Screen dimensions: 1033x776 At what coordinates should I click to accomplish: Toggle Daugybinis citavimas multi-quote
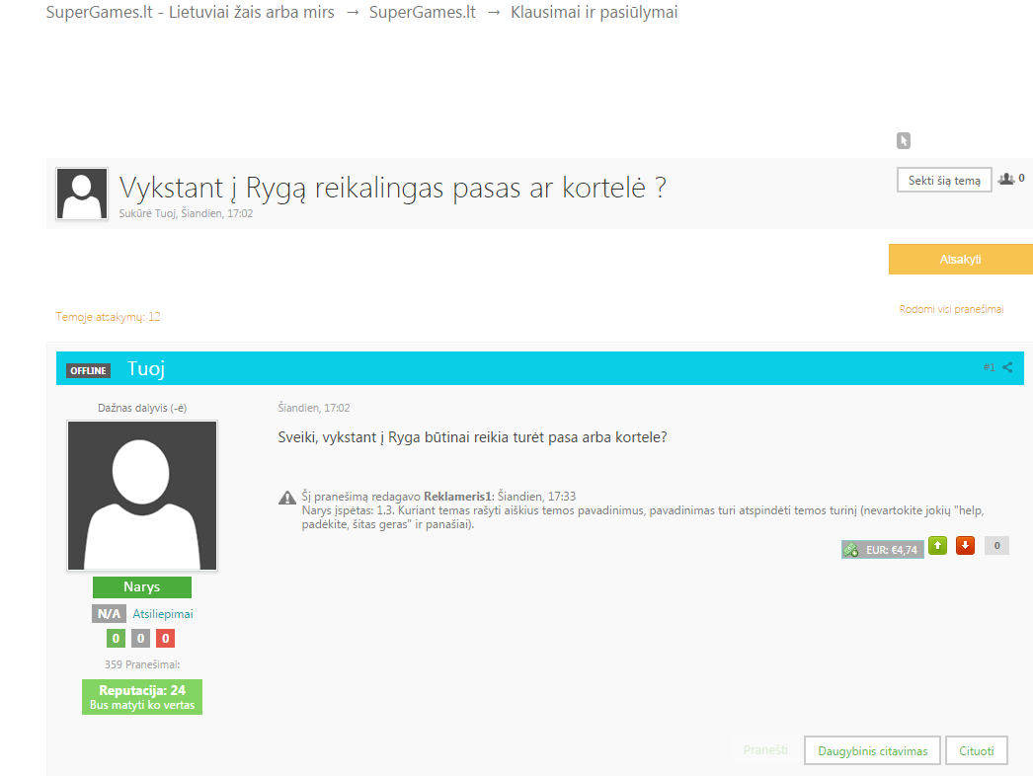(x=872, y=750)
